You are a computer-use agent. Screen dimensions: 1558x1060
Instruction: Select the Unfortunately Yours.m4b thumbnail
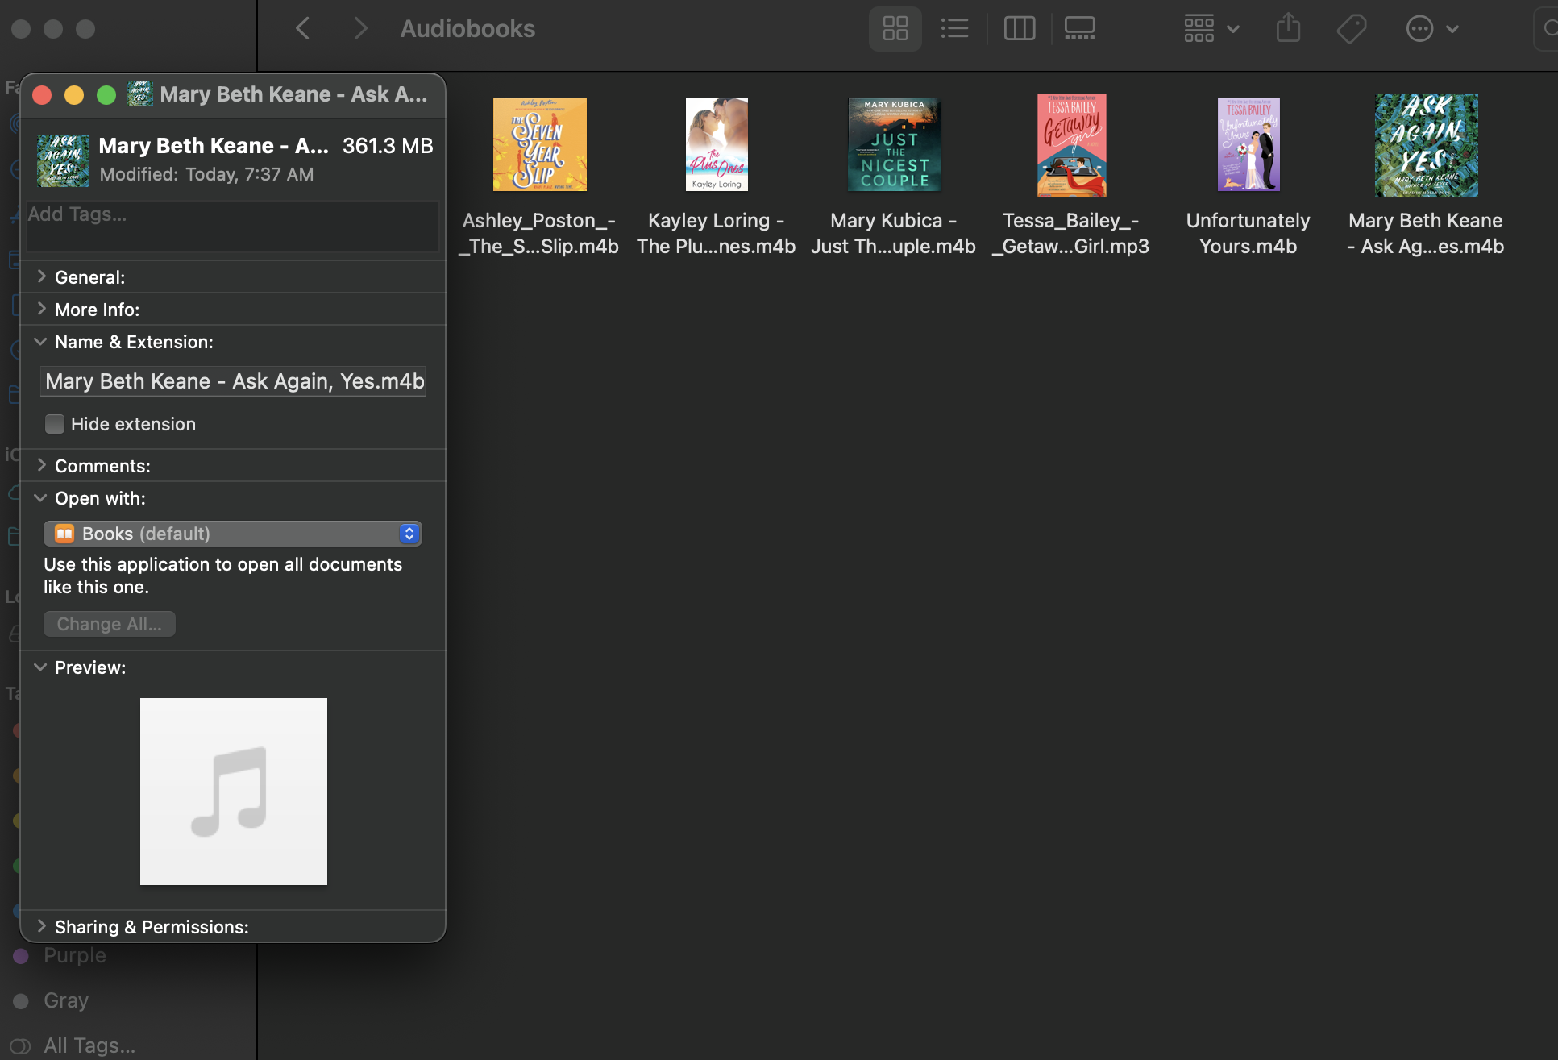coord(1248,145)
